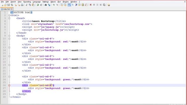Paste using the clipboard icon
The image size is (187, 105).
pos(33,5)
